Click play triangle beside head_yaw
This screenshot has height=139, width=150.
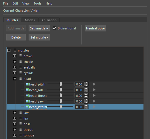coord(94,101)
